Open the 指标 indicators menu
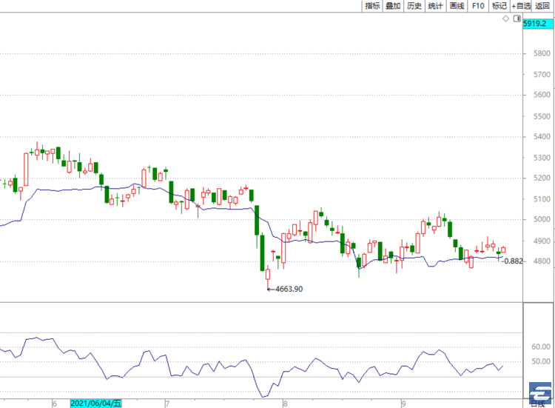 372,6
